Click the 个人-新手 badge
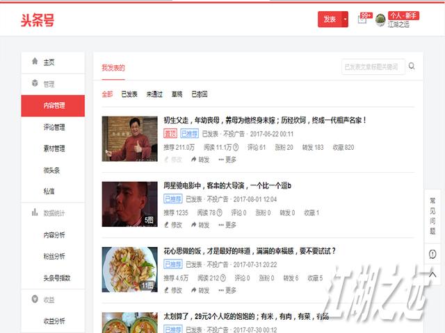This screenshot has width=445, height=333. [403, 15]
